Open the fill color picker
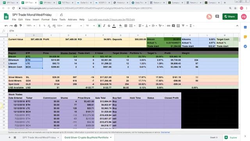This screenshot has height=141, width=250. (121, 26)
